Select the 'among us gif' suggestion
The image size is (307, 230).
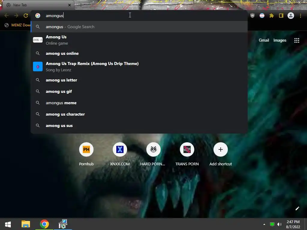[139, 91]
